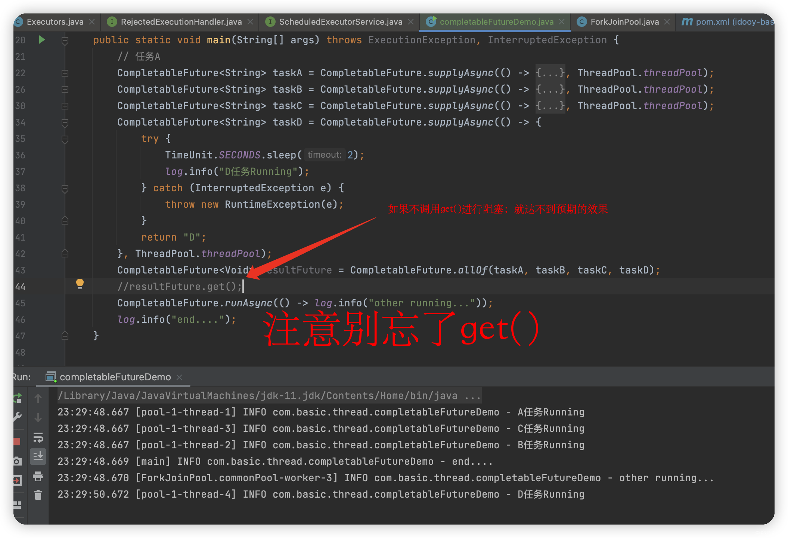Expand collapsed {...} in taskC line
Image resolution: width=788 pixels, height=538 pixels.
click(x=550, y=106)
